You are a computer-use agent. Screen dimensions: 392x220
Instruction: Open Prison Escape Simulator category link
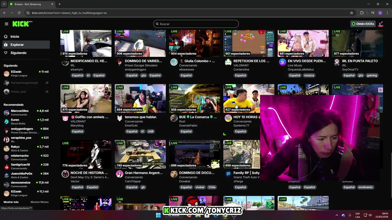pyautogui.click(x=141, y=65)
